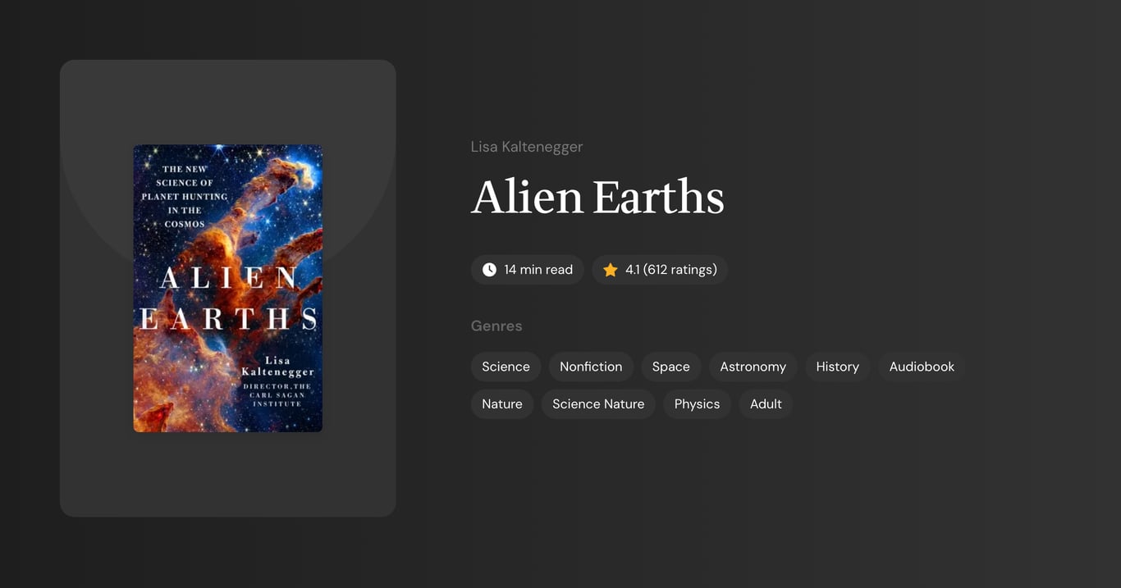
Task: Click the Audiobook genre chip
Action: (x=921, y=367)
